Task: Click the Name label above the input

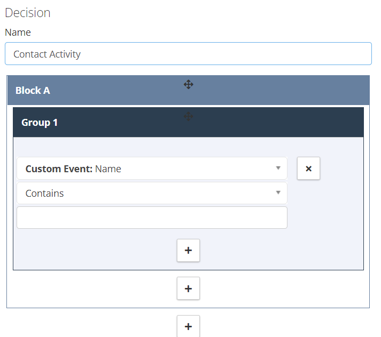Action: tap(18, 33)
